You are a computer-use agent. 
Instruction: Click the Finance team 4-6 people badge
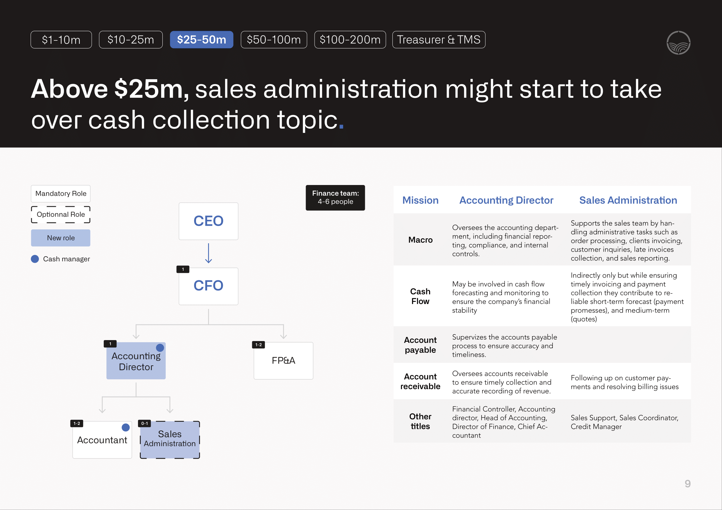tap(335, 198)
